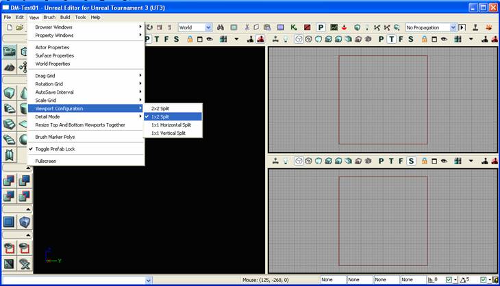Toggle rotation grid snap checkbox in status bar
This screenshot has width=500, height=286.
click(x=483, y=280)
